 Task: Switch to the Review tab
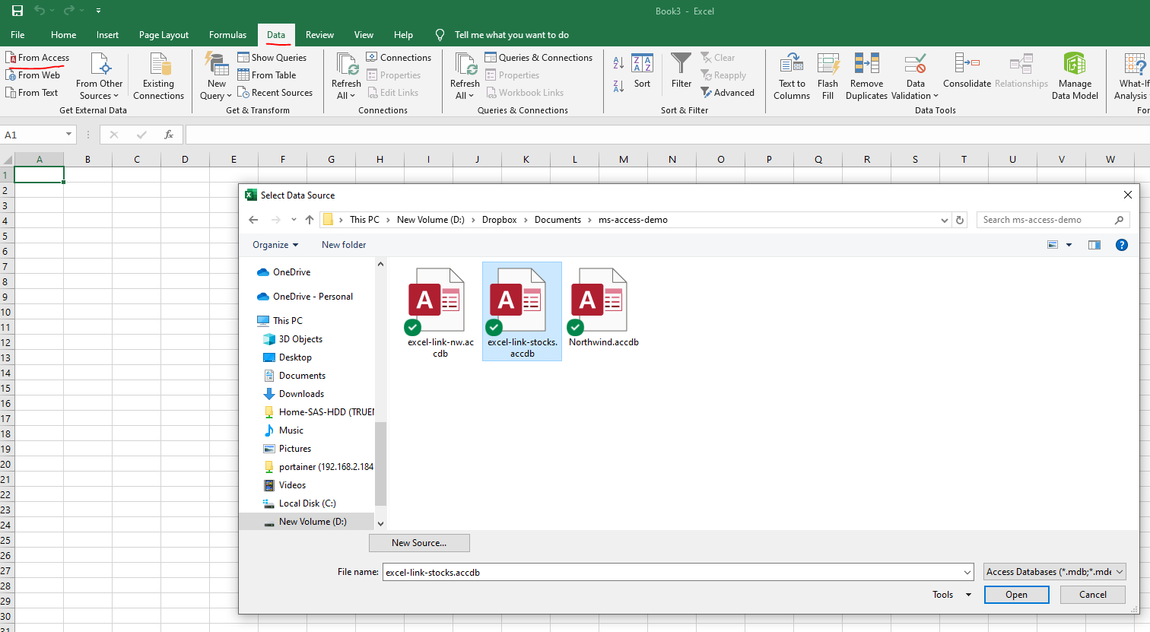tap(319, 35)
